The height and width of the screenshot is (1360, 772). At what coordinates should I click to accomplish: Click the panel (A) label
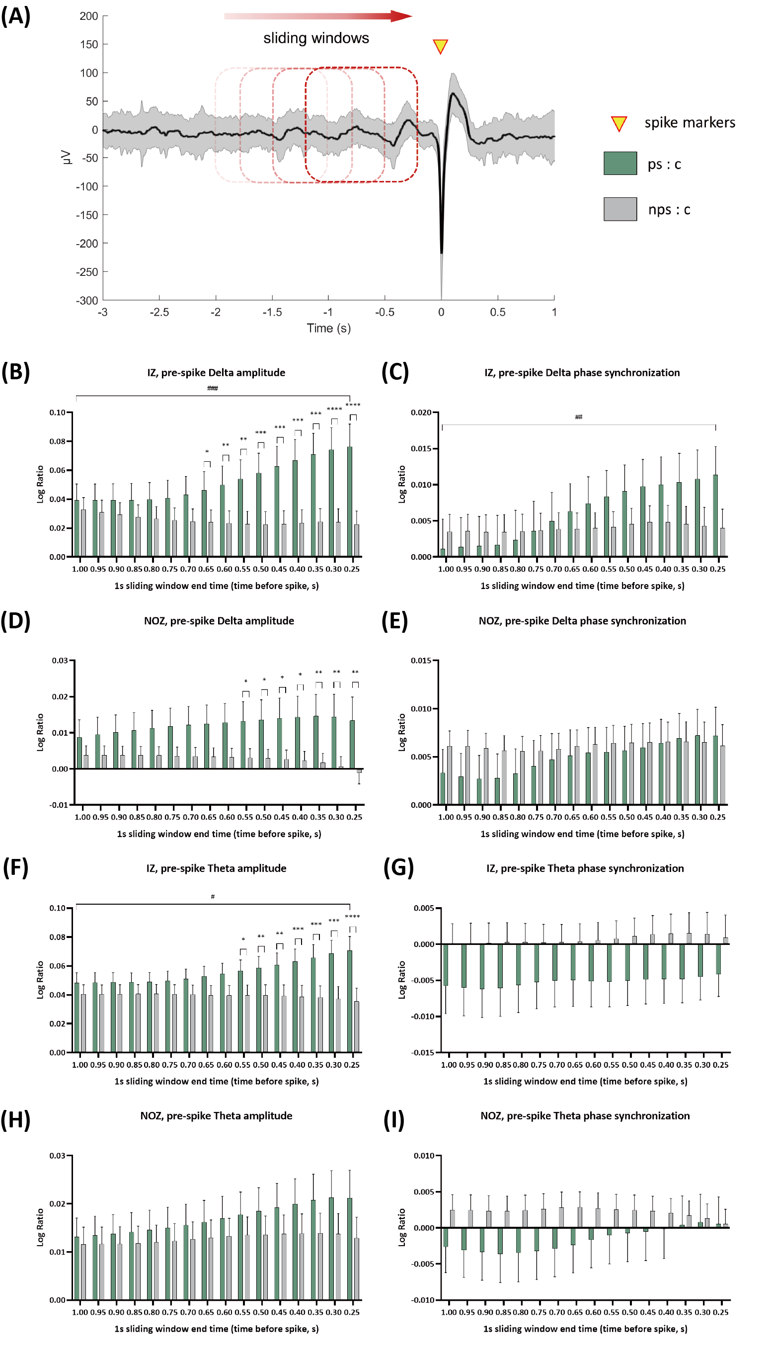[15, 16]
